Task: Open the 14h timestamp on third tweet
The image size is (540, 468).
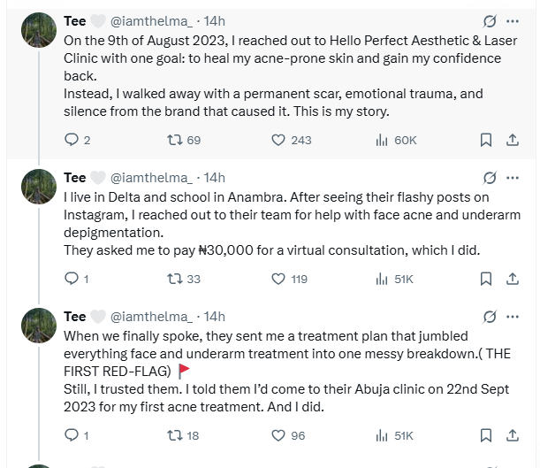Action: (x=215, y=317)
